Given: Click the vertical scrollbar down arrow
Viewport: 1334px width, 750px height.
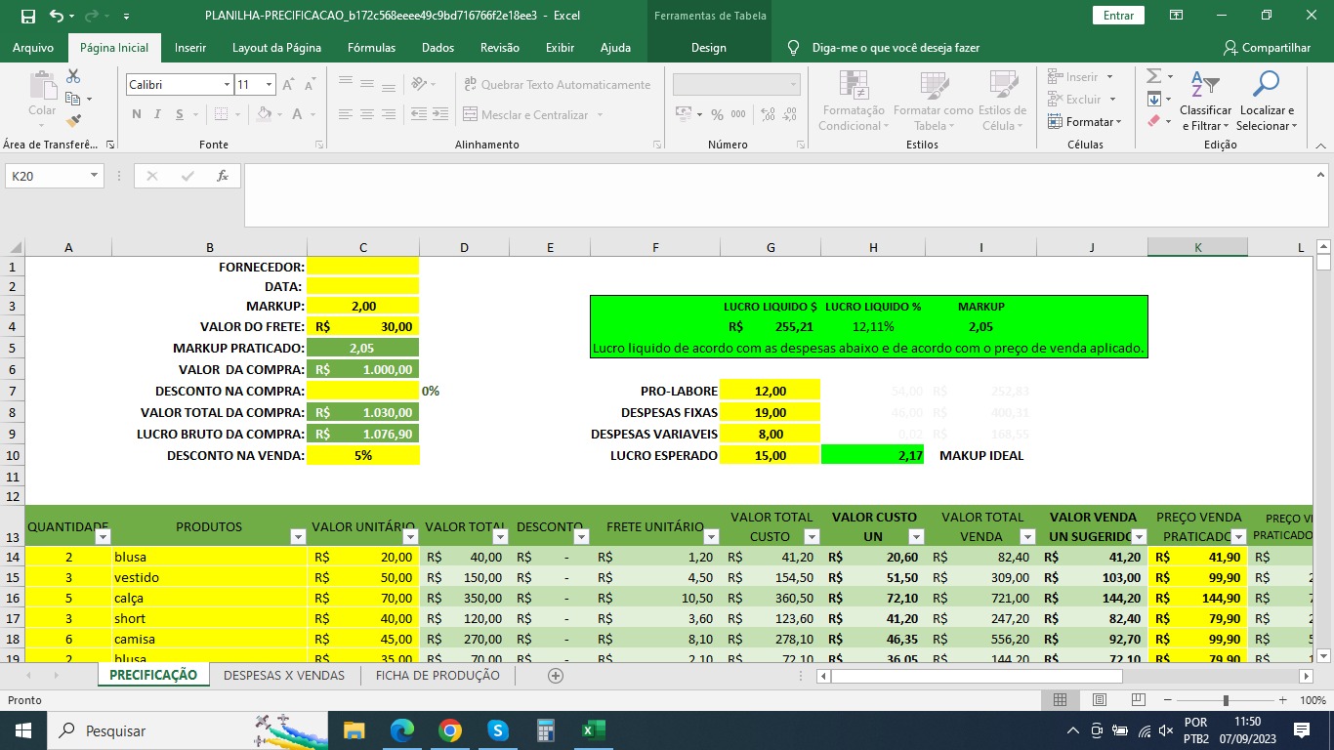Looking at the screenshot, I should (1323, 655).
